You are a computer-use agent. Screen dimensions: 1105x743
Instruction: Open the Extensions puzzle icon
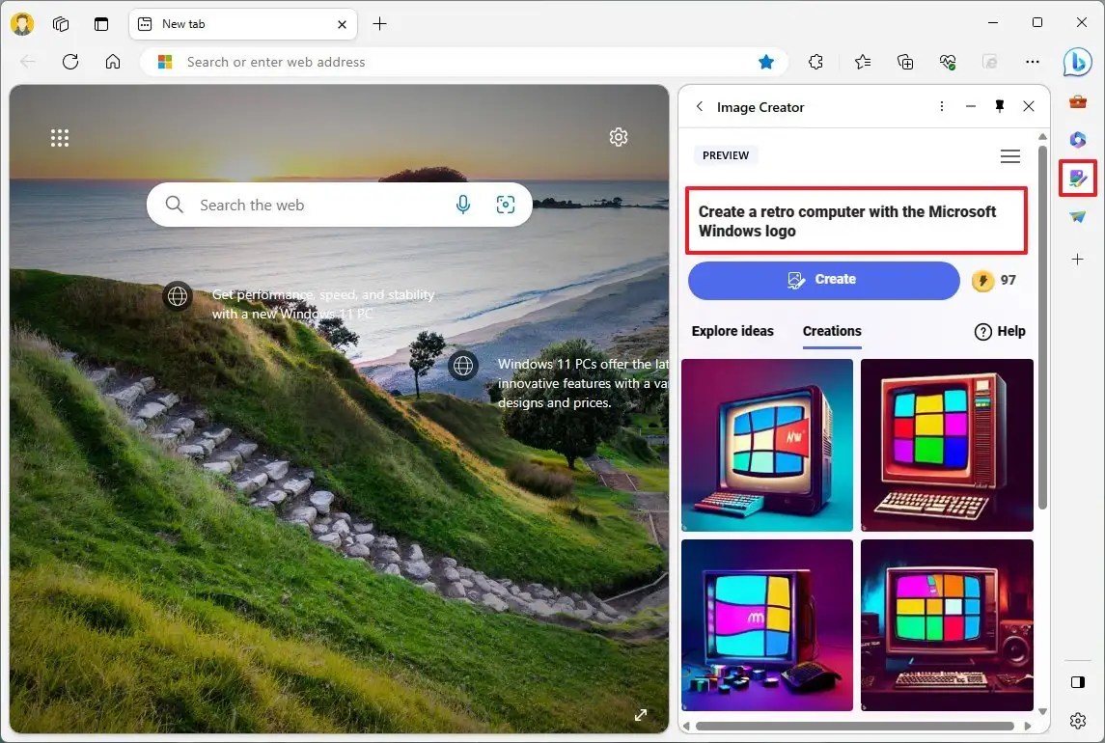coord(815,62)
